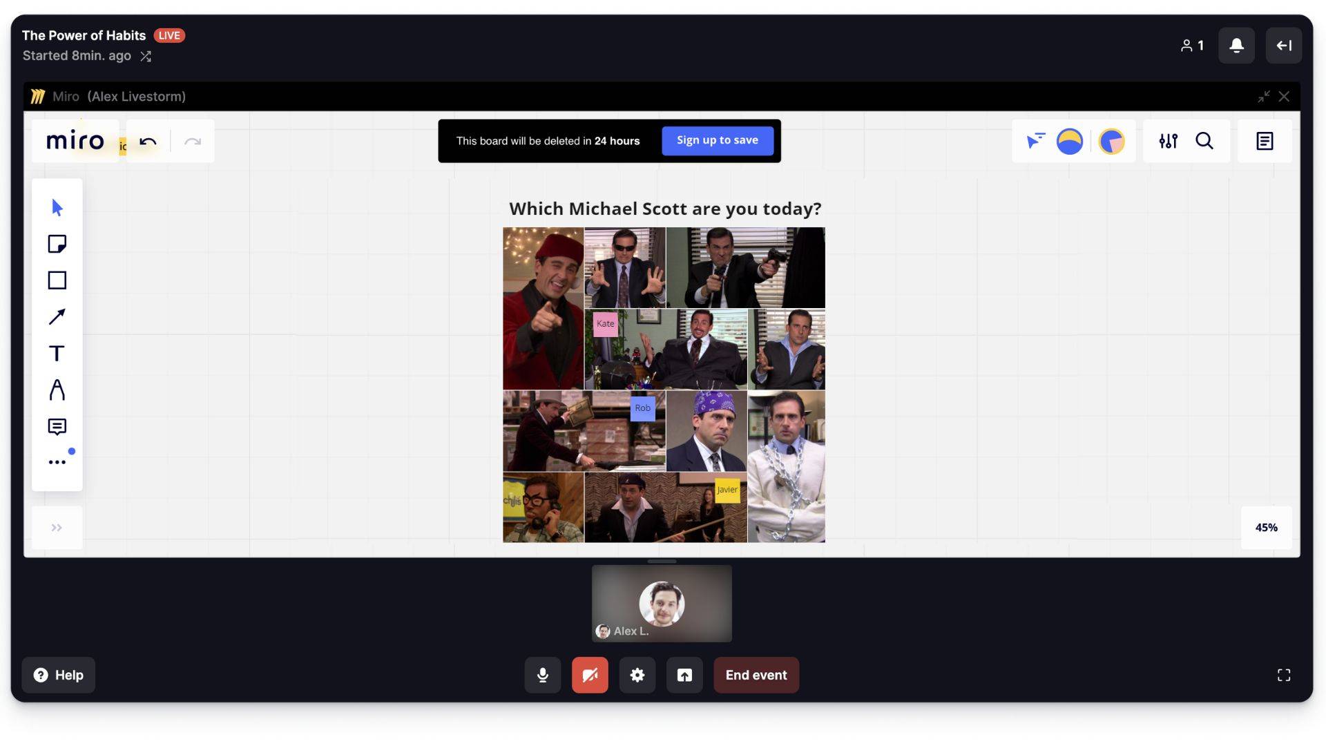Click shuffle icon next to start time
Image resolution: width=1326 pixels, height=746 pixels.
click(x=146, y=57)
